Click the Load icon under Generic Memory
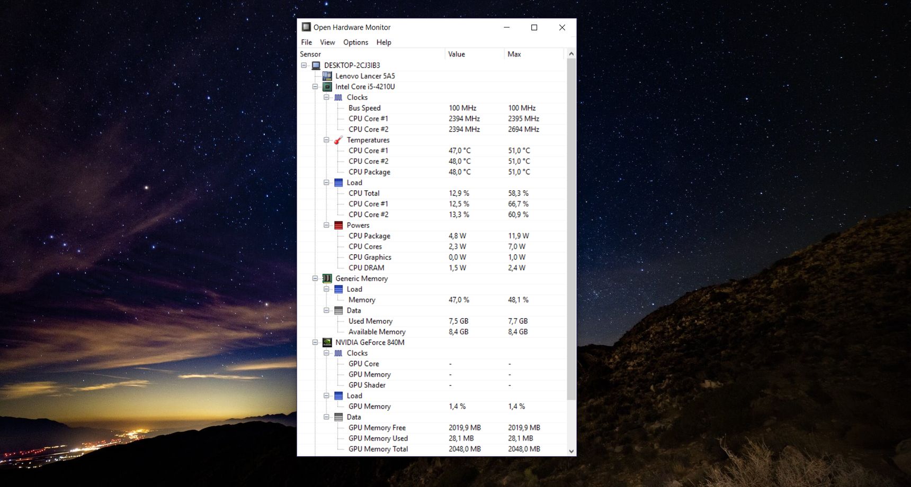The image size is (911, 487). coord(338,289)
